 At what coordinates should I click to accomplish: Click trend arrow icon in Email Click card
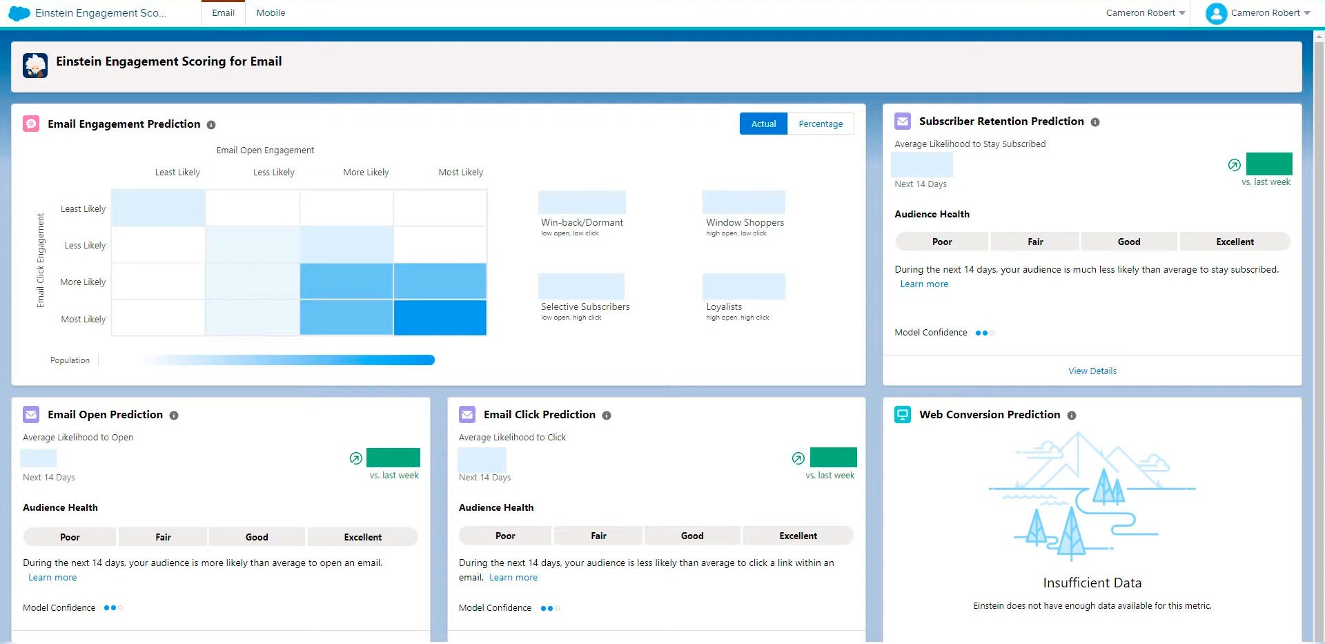pyautogui.click(x=798, y=458)
